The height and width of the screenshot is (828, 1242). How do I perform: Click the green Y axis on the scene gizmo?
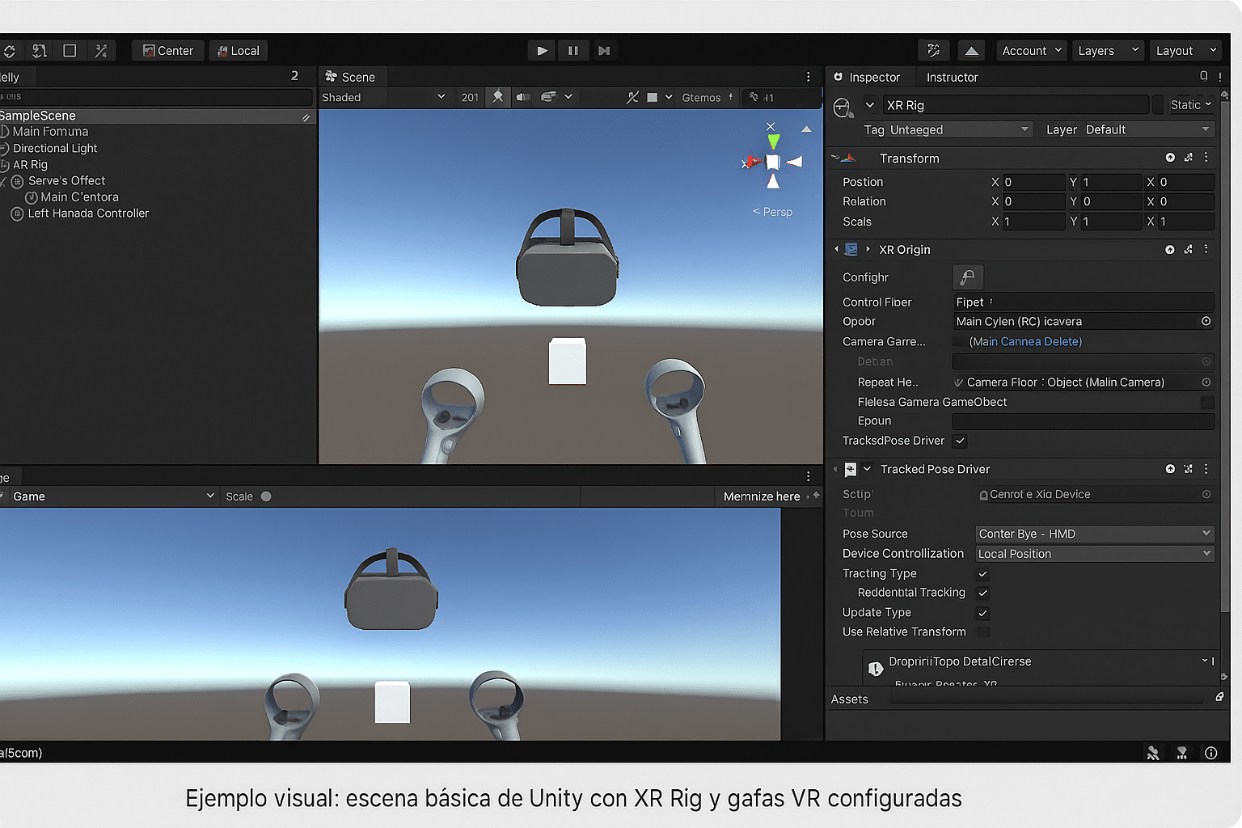[773, 142]
